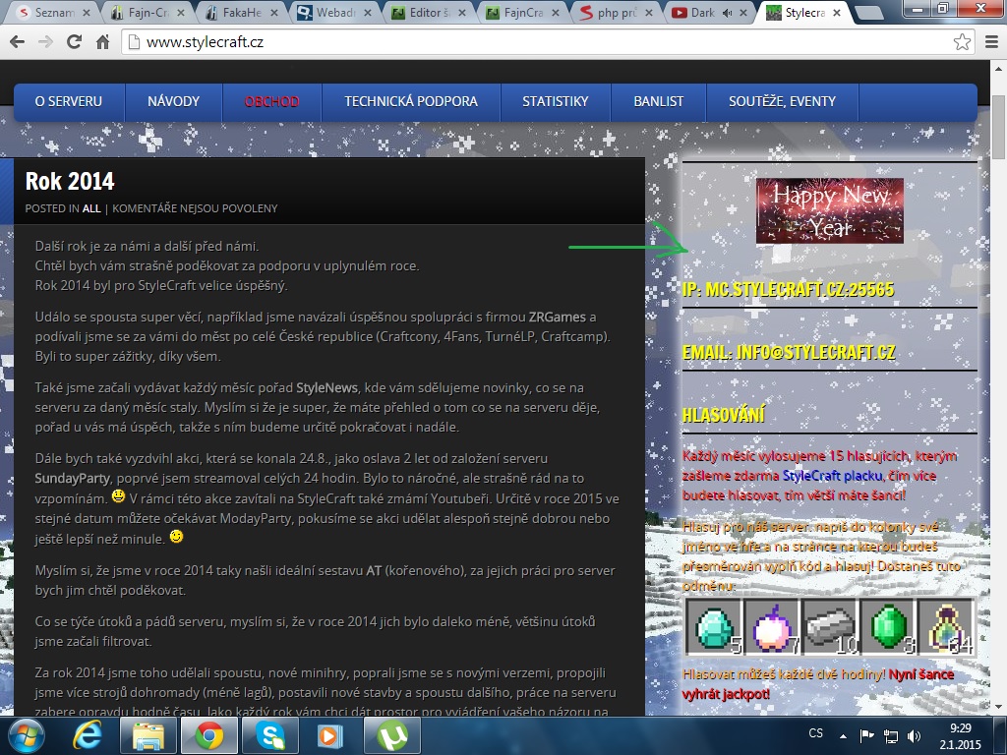Image resolution: width=1007 pixels, height=755 pixels.
Task: Switch to the php tab
Action: pyautogui.click(x=616, y=12)
